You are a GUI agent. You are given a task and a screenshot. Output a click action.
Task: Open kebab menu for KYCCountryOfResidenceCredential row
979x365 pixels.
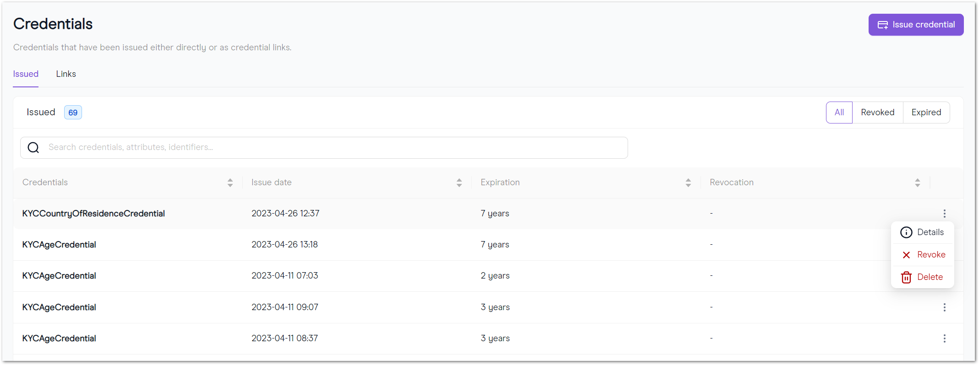(x=944, y=214)
